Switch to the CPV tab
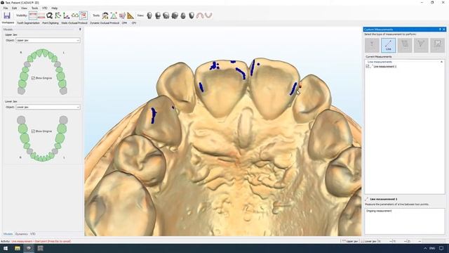Viewport: 449px width, 253px height. click(x=134, y=22)
